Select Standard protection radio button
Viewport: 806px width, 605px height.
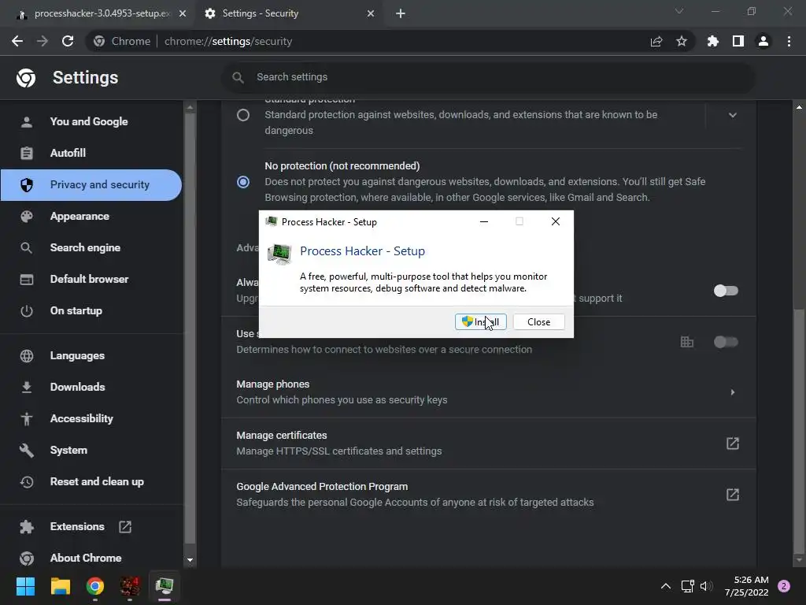243,115
